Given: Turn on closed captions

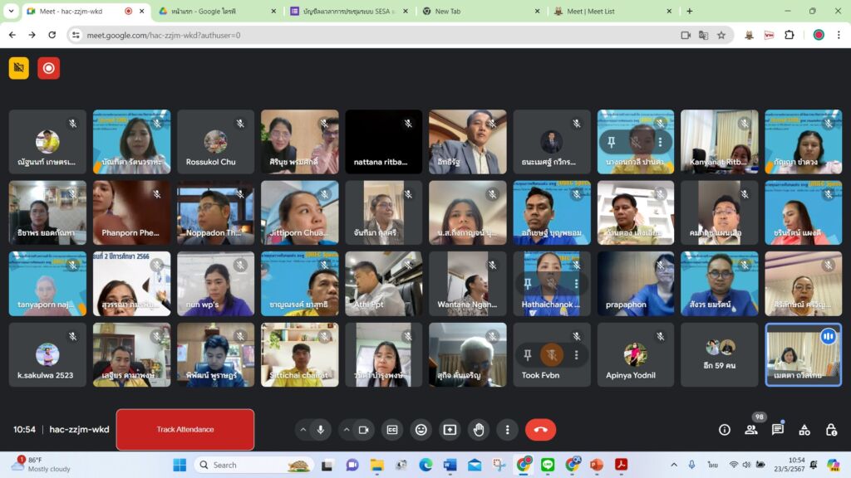Looking at the screenshot, I should (x=392, y=430).
